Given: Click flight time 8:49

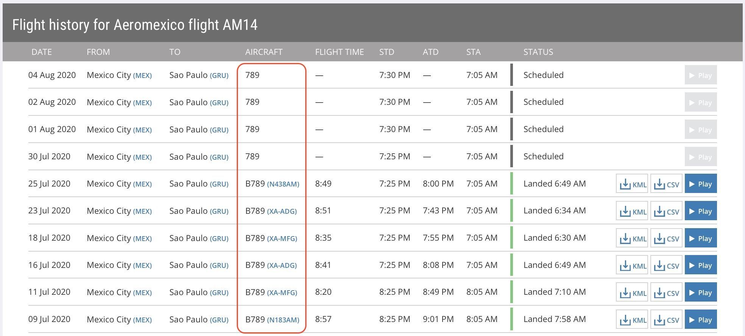Looking at the screenshot, I should [323, 184].
